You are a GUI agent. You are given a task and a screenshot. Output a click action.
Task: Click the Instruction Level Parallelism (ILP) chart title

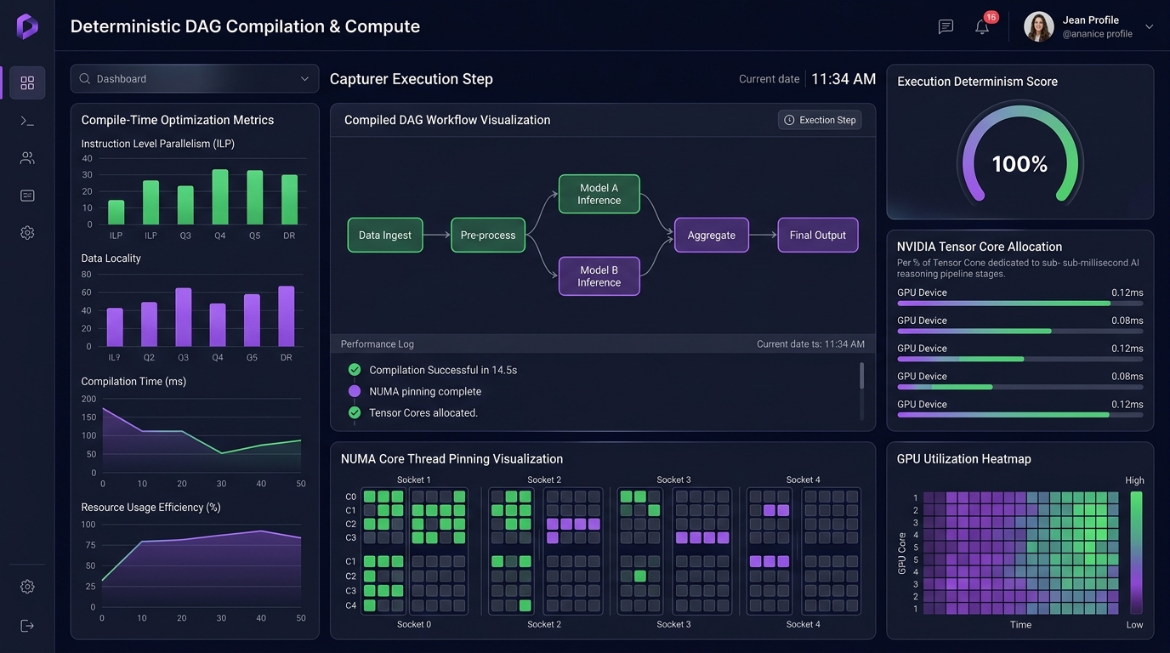[158, 144]
